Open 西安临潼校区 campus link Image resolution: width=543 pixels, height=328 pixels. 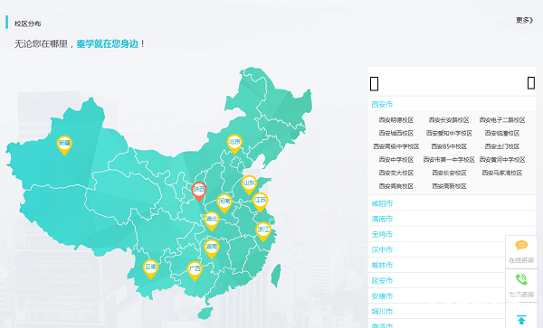click(x=501, y=133)
